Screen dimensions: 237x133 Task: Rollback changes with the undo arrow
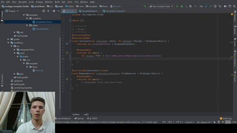(220, 6)
